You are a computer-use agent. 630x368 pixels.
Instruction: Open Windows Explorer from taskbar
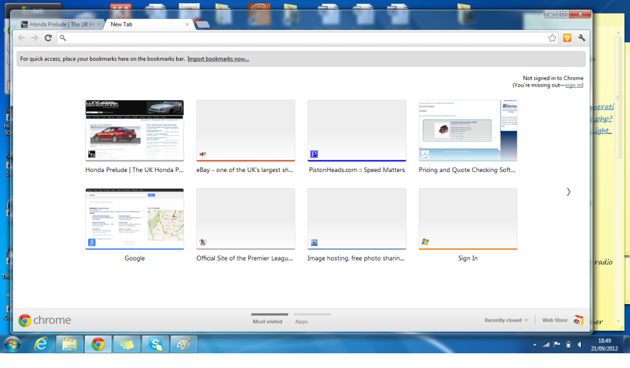pyautogui.click(x=70, y=345)
